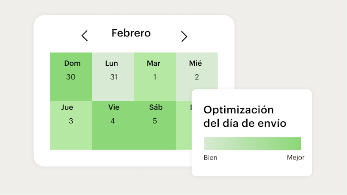Select Vie 4 day cell

click(x=113, y=125)
